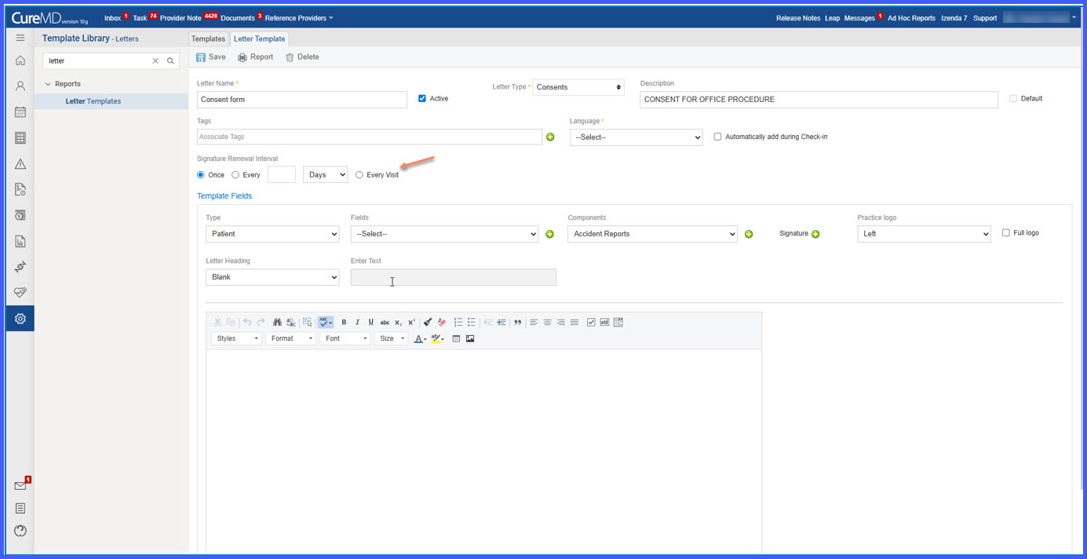Collapse the Reports tree node
This screenshot has width=1087, height=559.
48,84
